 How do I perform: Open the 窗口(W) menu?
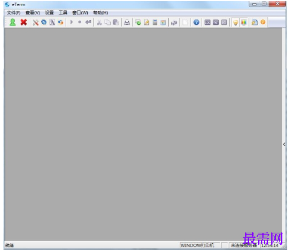pos(80,12)
